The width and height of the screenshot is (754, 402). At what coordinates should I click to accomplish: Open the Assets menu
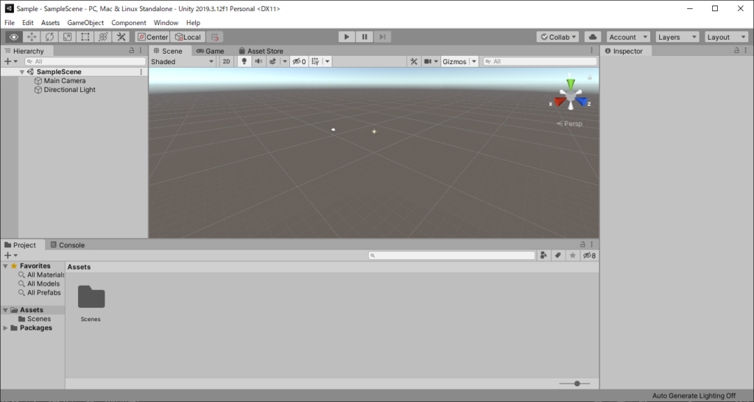[x=51, y=23]
